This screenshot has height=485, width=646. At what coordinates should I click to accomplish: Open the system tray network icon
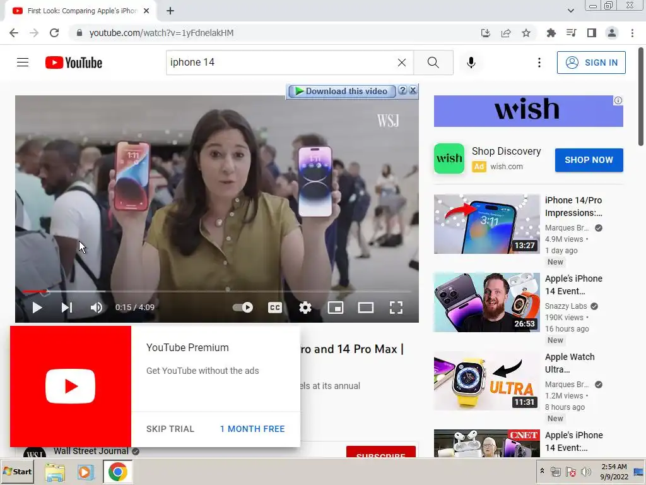pyautogui.click(x=555, y=472)
